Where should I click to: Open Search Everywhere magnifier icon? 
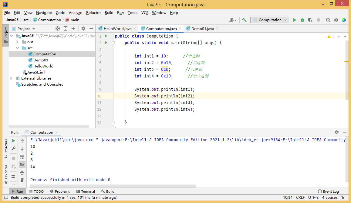328,20
